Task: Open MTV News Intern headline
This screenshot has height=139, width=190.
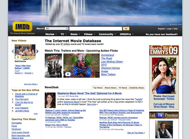Action: [x=122, y=112]
